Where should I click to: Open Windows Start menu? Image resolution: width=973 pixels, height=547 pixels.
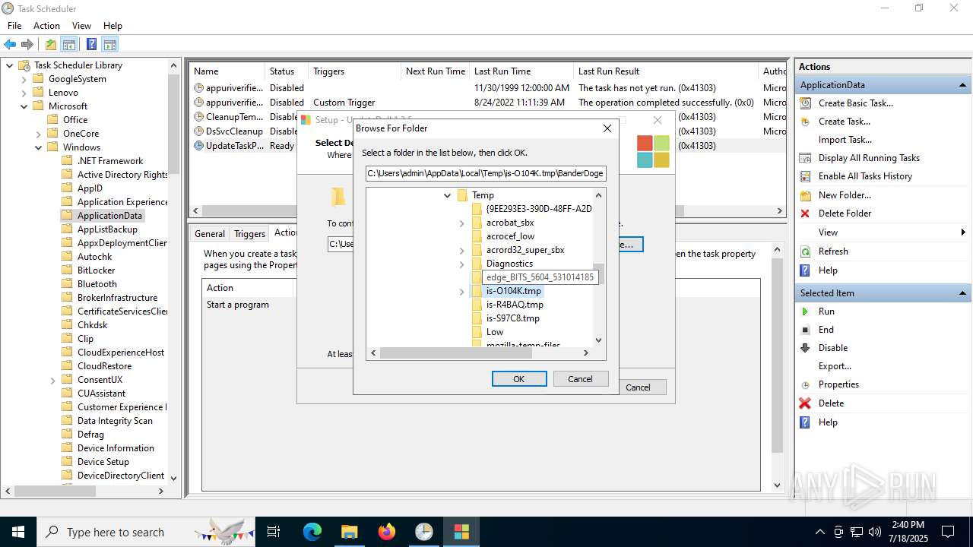pos(18,532)
